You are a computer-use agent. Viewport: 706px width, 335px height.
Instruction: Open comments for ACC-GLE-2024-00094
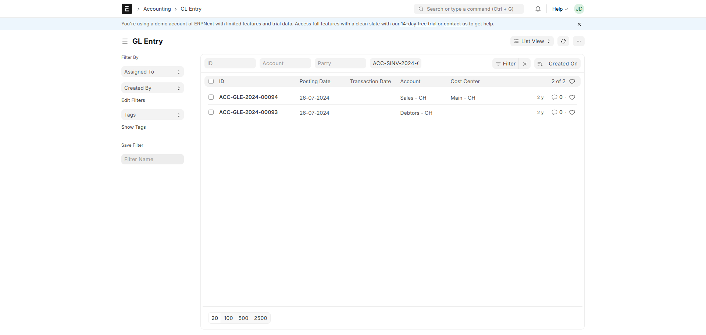pos(557,97)
